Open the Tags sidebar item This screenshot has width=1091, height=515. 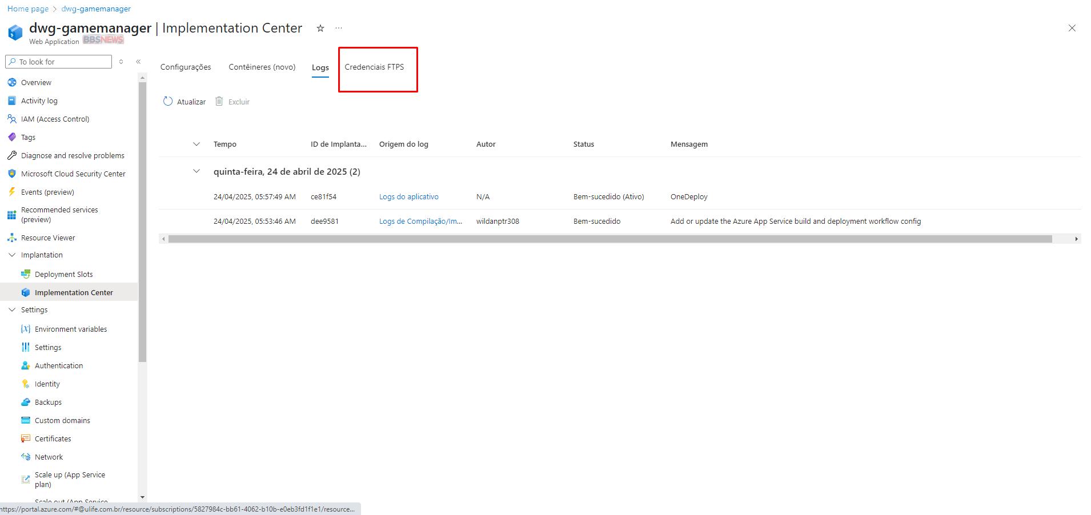28,138
